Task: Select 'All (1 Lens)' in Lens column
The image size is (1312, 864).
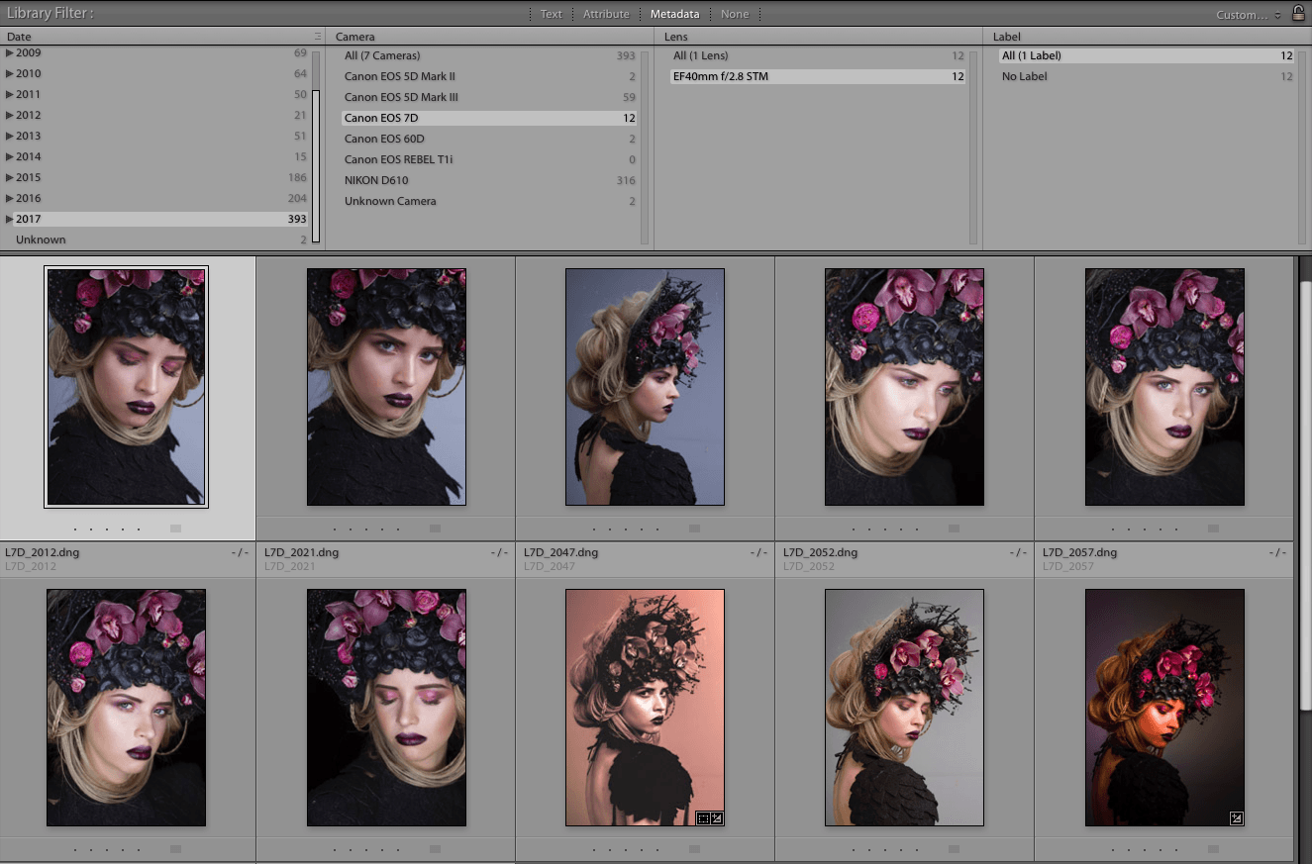Action: (818, 55)
